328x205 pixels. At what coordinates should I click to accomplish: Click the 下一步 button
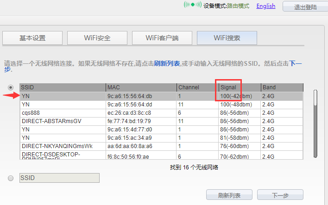(280, 195)
